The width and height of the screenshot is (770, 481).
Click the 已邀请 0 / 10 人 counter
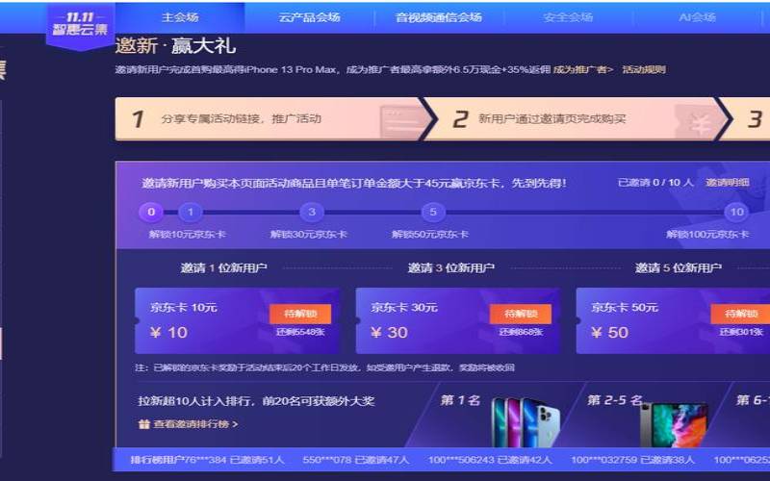tap(655, 183)
